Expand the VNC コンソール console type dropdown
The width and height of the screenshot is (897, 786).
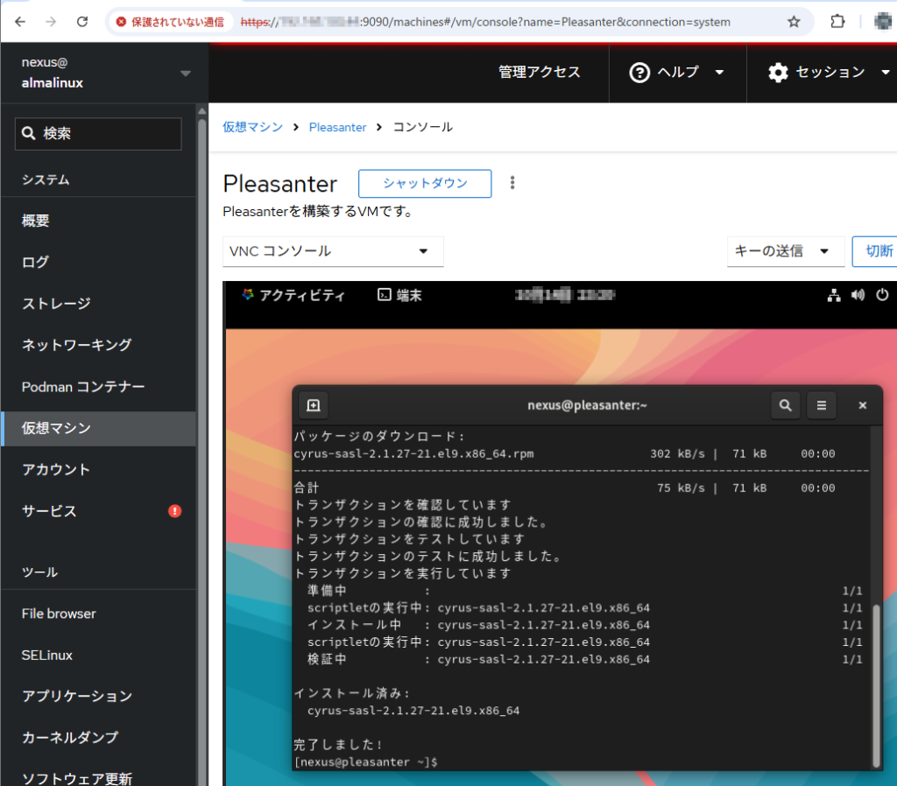tap(333, 251)
